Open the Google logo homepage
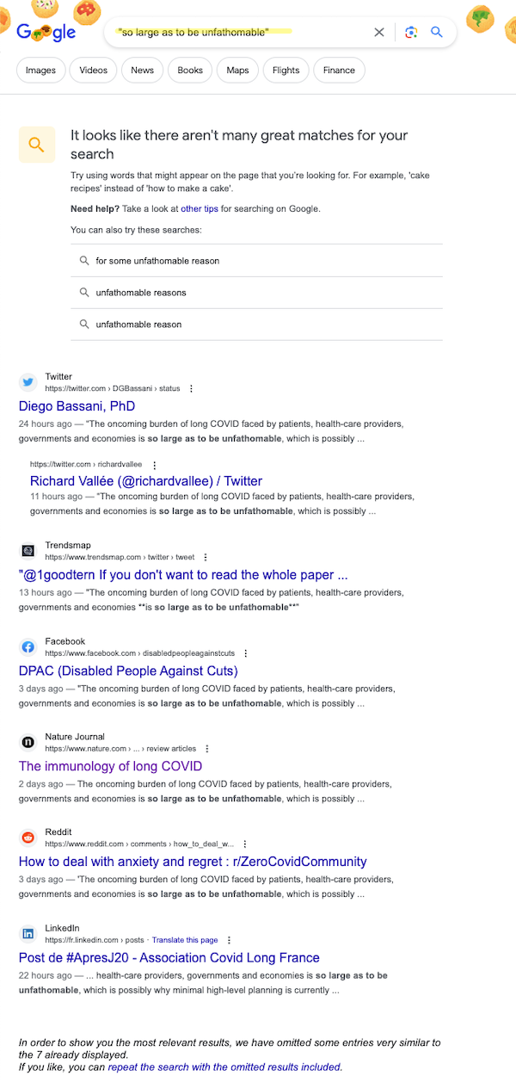 click(x=46, y=32)
